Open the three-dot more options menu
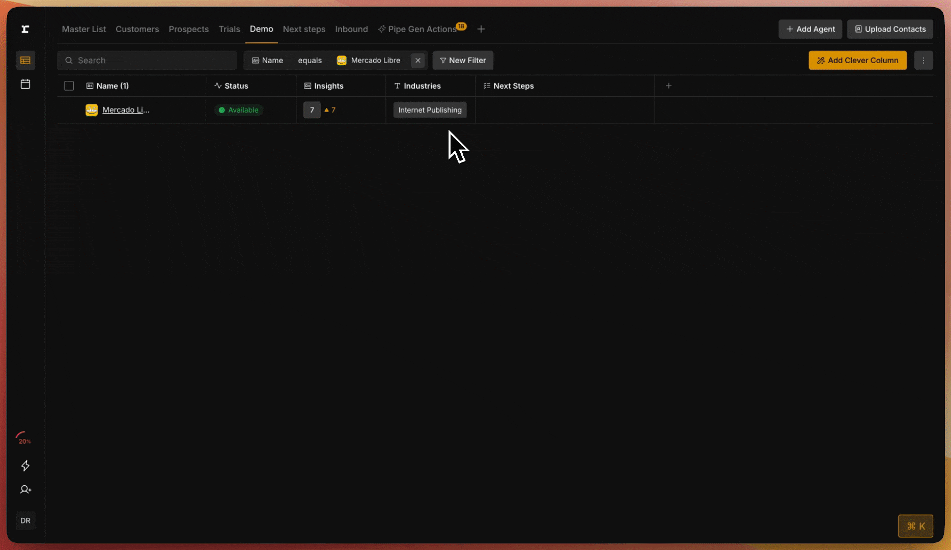The image size is (951, 550). click(x=923, y=60)
